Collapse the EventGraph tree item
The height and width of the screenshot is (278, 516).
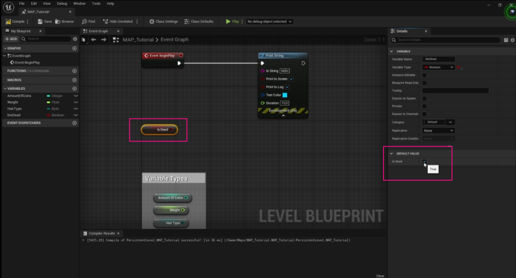coord(4,56)
